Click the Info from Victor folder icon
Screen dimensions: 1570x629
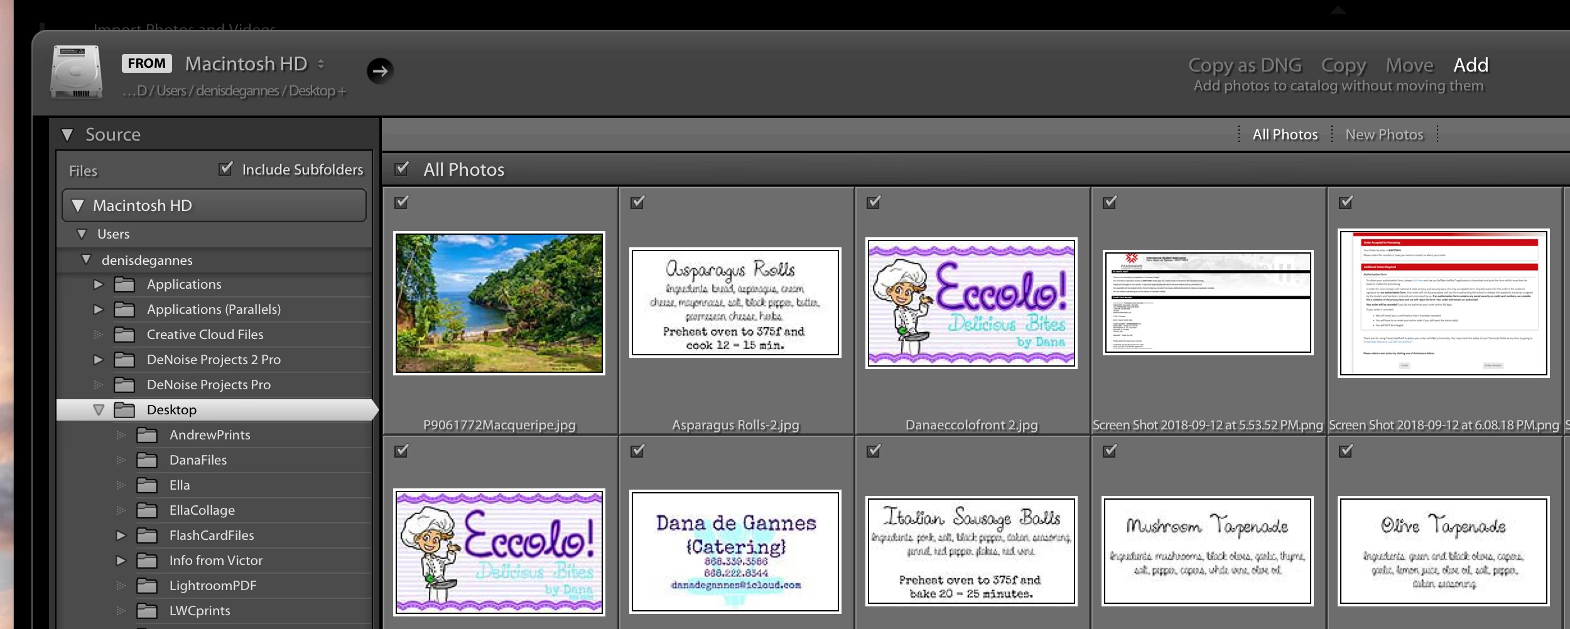147,561
